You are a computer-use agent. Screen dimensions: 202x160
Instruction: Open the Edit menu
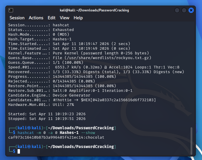coord(52,18)
